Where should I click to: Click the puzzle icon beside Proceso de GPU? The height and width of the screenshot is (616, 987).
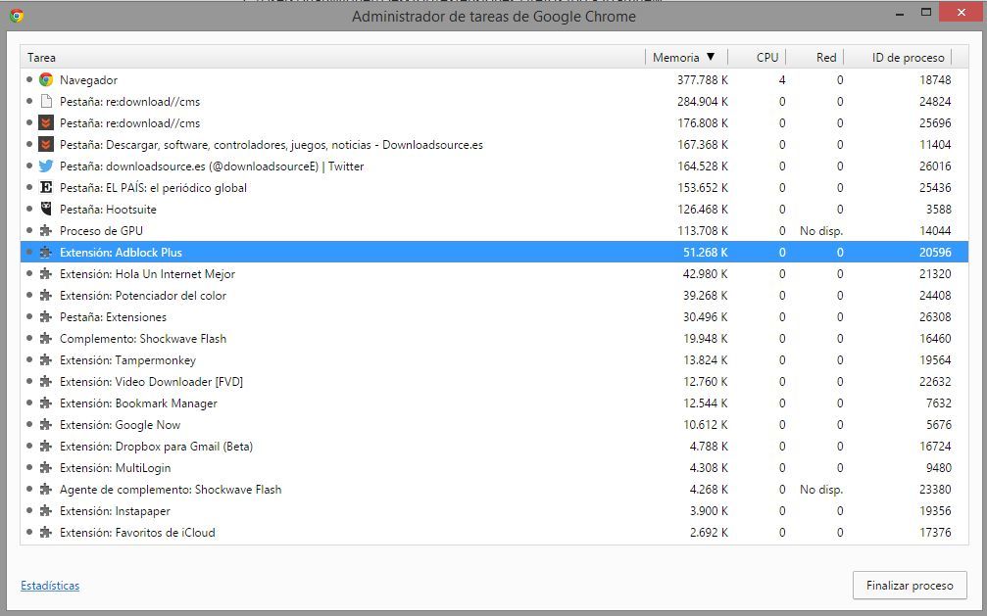46,231
